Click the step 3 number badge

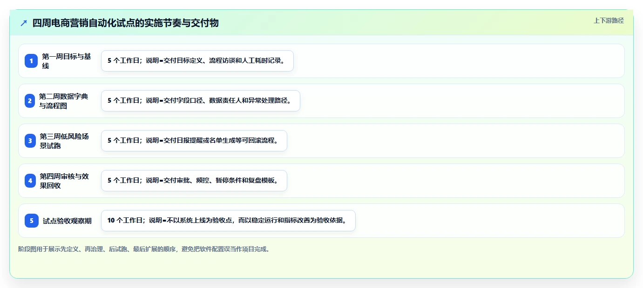pos(30,141)
